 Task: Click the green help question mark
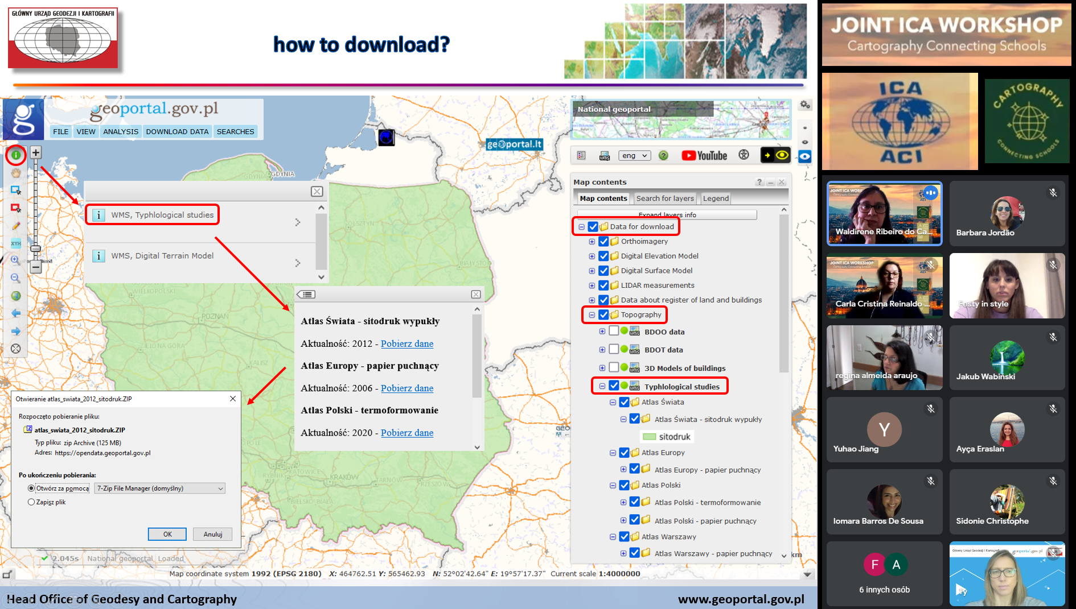663,155
